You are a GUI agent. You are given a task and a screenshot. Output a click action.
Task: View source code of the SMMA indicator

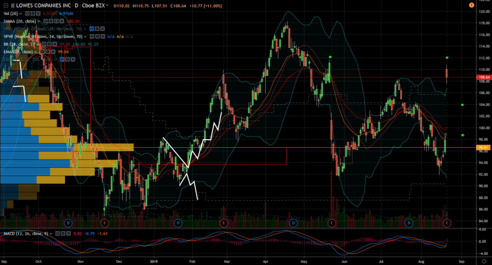(x=56, y=21)
